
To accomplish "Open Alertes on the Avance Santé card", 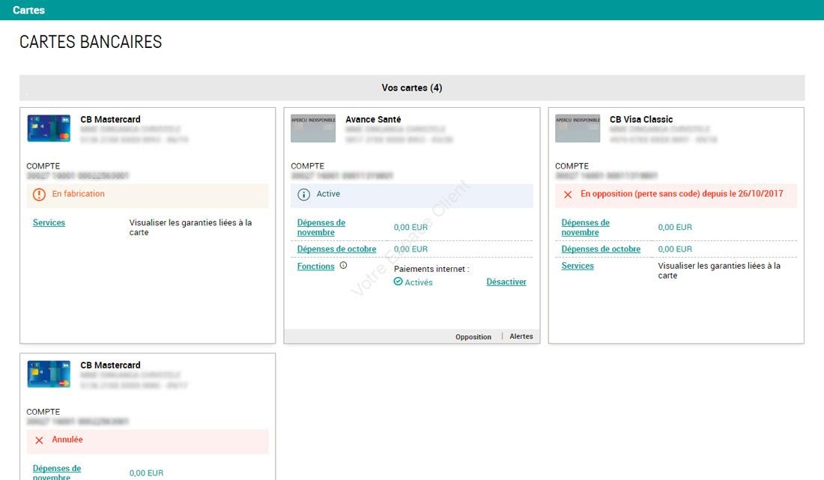I will [x=521, y=336].
